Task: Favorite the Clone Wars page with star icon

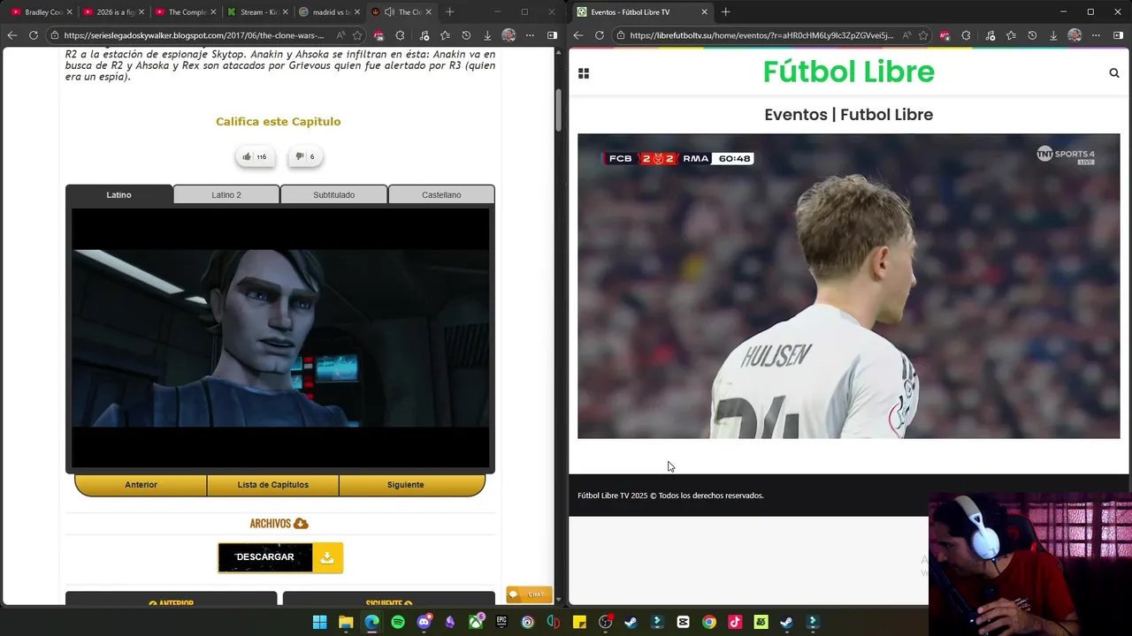Action: (357, 35)
